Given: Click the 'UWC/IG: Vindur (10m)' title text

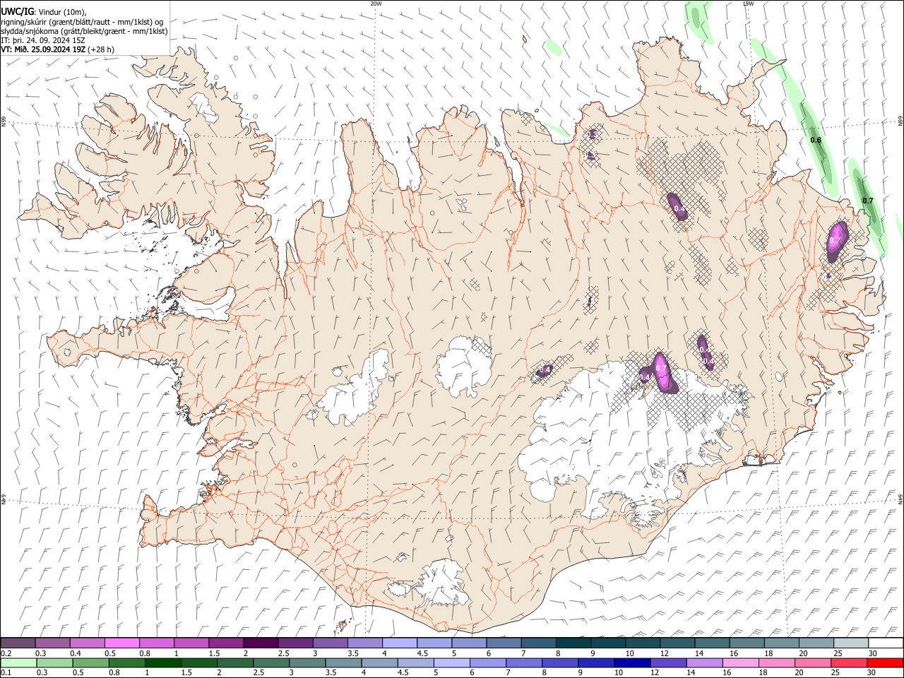Looking at the screenshot, I should click(x=44, y=12).
